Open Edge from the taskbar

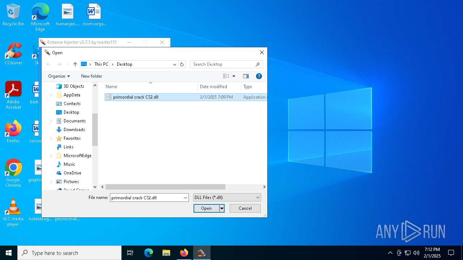click(x=149, y=253)
